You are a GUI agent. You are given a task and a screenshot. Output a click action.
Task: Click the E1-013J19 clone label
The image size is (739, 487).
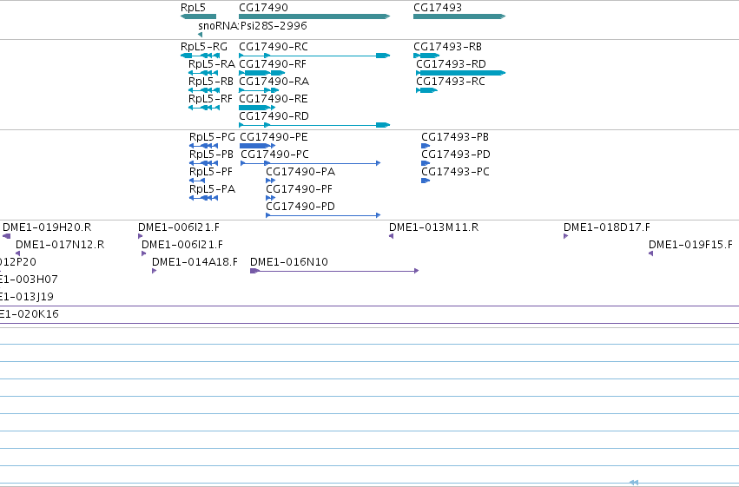[x=27, y=297]
